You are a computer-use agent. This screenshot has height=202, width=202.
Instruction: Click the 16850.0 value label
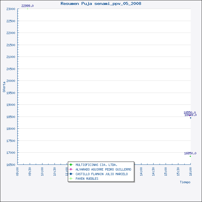[190, 153]
